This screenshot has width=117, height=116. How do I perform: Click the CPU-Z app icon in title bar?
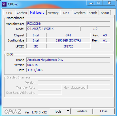coord(4,4)
